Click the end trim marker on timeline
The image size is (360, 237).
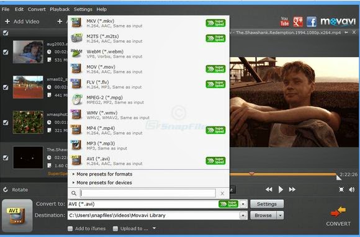tap(339, 177)
